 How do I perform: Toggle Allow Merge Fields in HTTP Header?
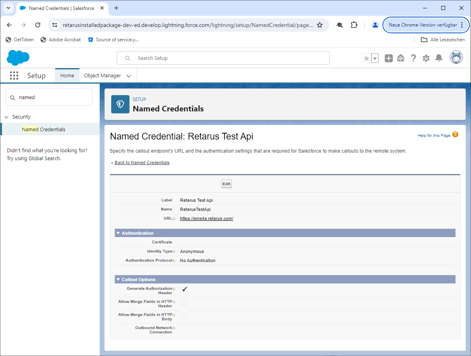184,303
